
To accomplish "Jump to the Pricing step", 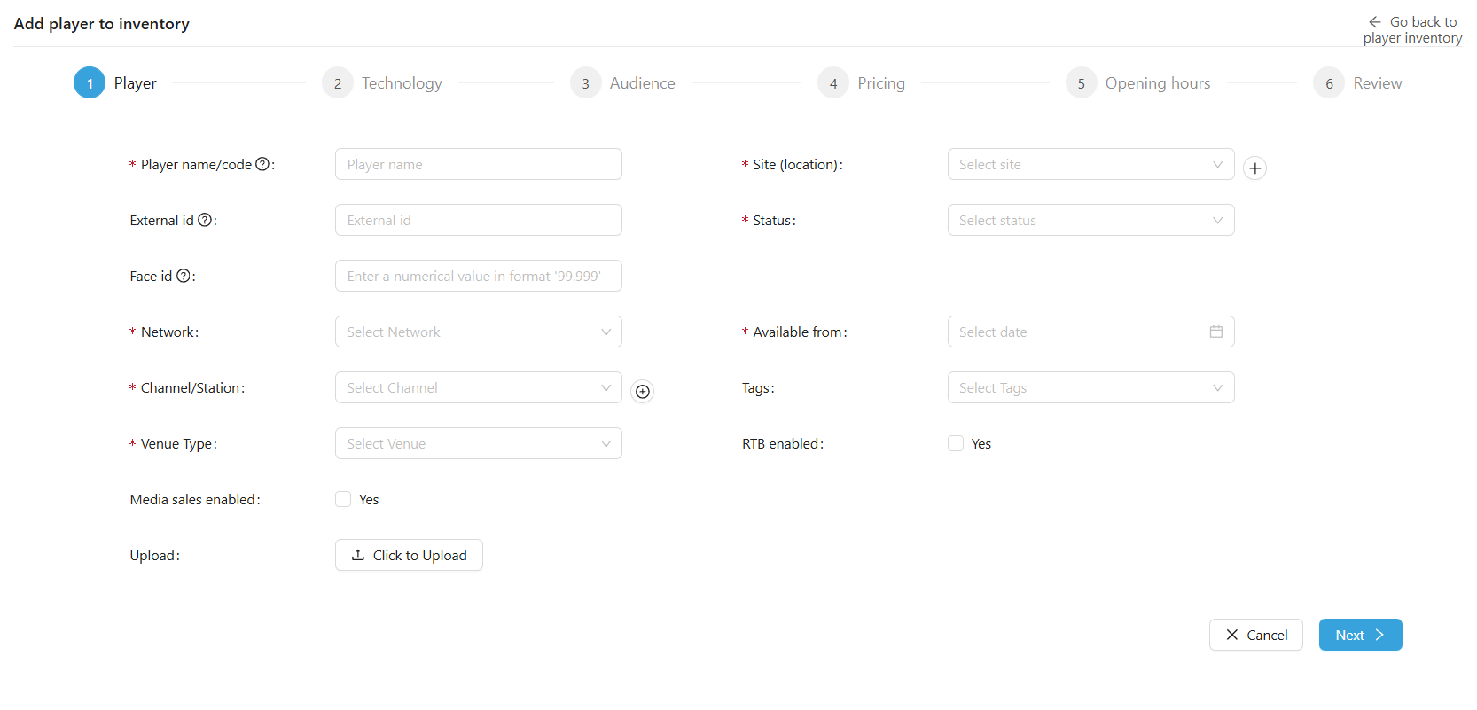I will coord(880,83).
